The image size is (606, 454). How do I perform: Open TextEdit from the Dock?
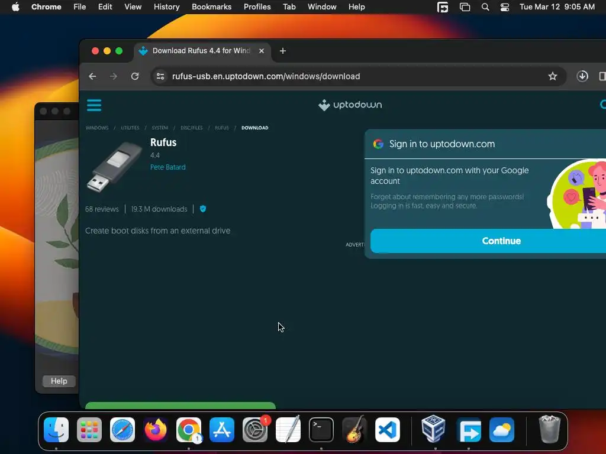(x=288, y=430)
